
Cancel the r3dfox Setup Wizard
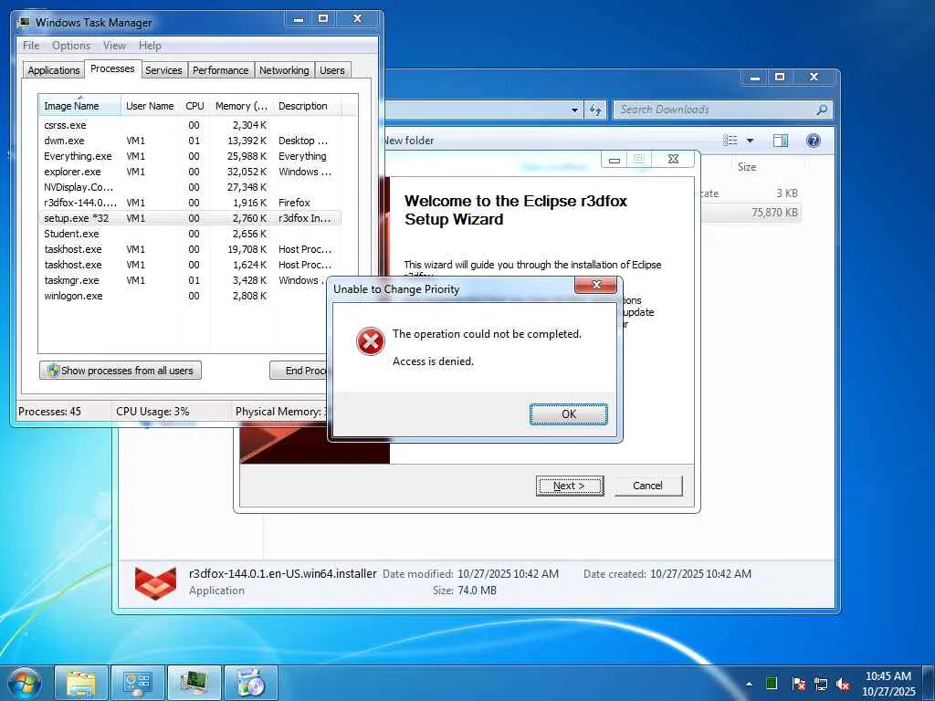647,486
